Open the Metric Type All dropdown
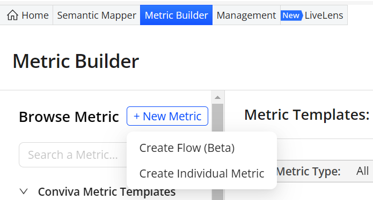Screen dimensions: 373x200 (x=362, y=171)
